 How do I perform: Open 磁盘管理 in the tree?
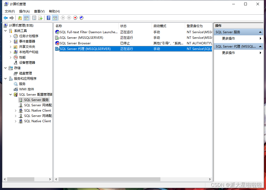26,73
